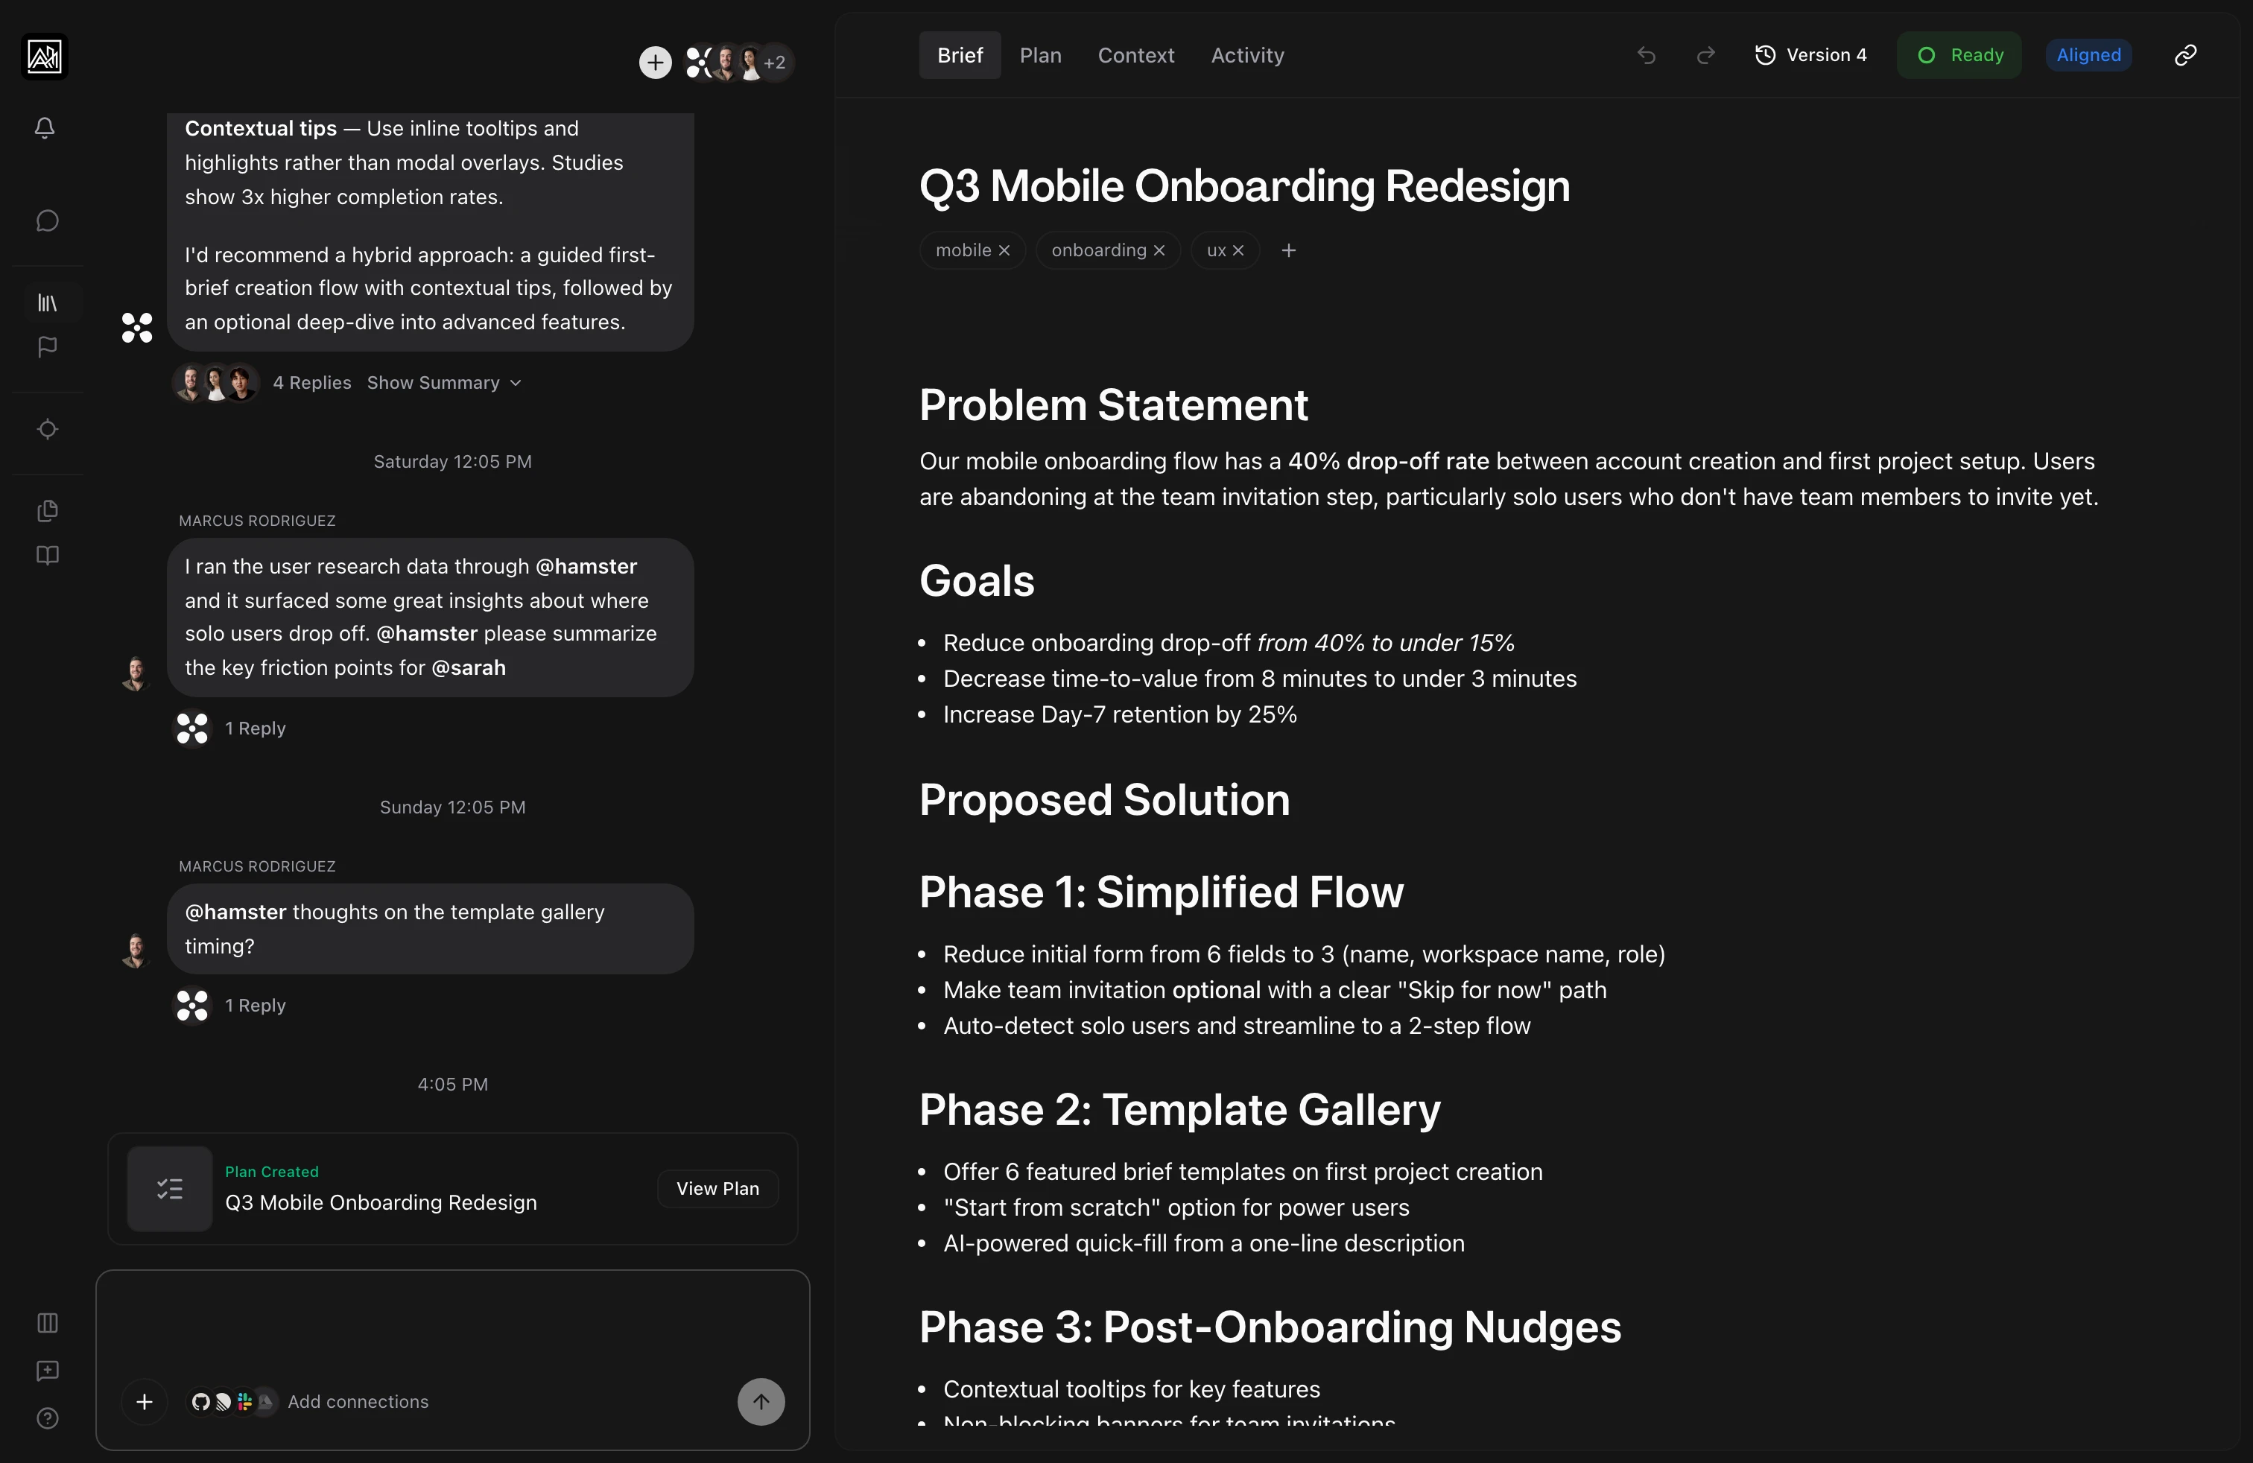
Task: Click the send arrow in the message box
Action: tap(760, 1401)
